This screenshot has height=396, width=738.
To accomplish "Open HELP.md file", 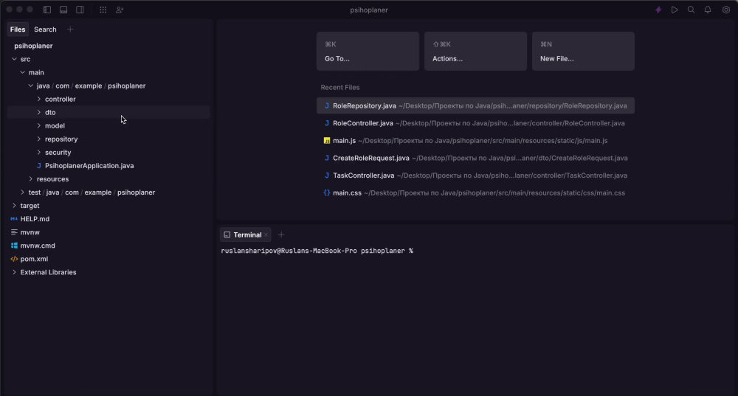I will (35, 219).
